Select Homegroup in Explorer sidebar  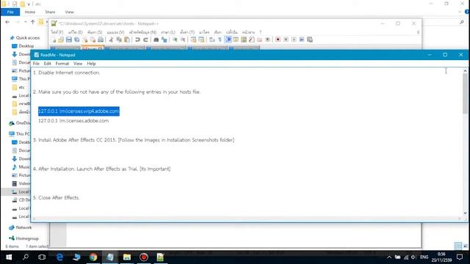pyautogui.click(x=27, y=238)
